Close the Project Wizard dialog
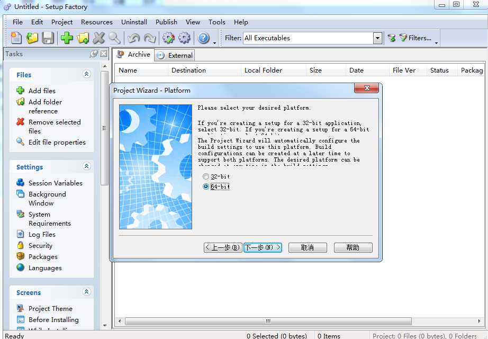Image resolution: width=488 pixels, height=339 pixels. click(x=367, y=88)
